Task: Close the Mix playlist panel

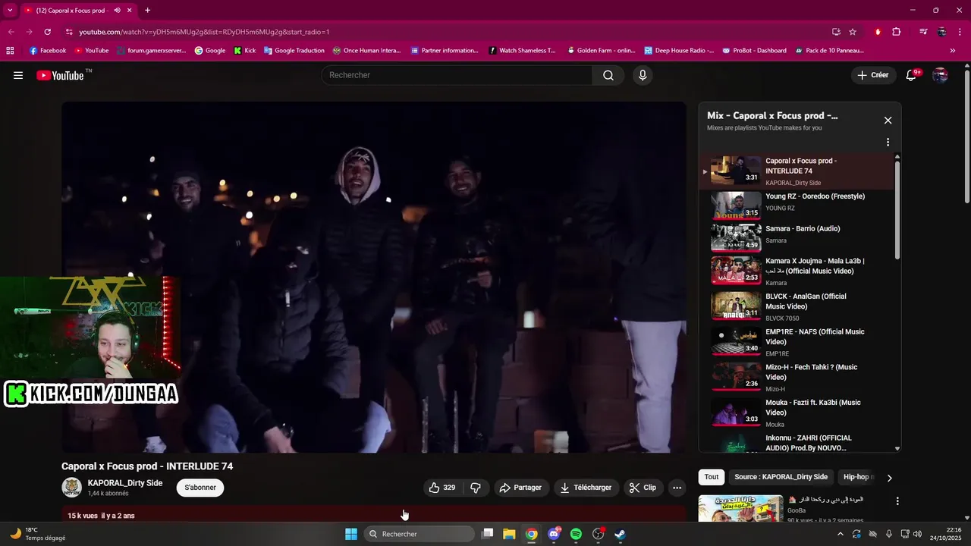Action: (x=888, y=120)
